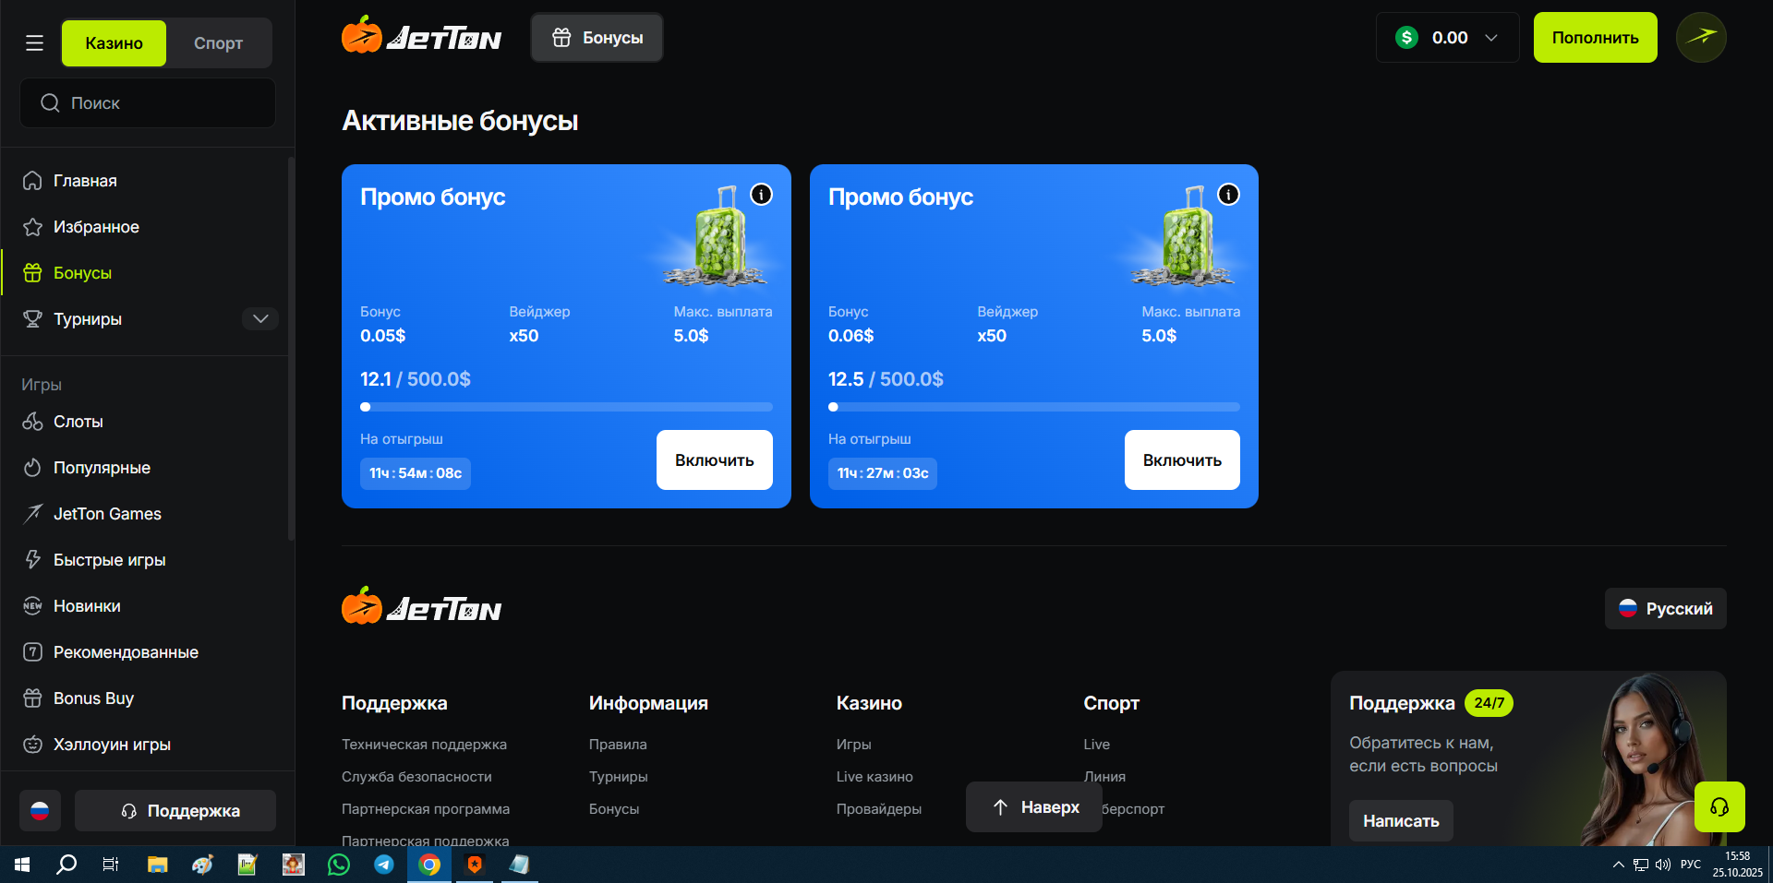Open WhatsApp from the taskbar
Image resolution: width=1773 pixels, height=883 pixels.
coord(339,865)
